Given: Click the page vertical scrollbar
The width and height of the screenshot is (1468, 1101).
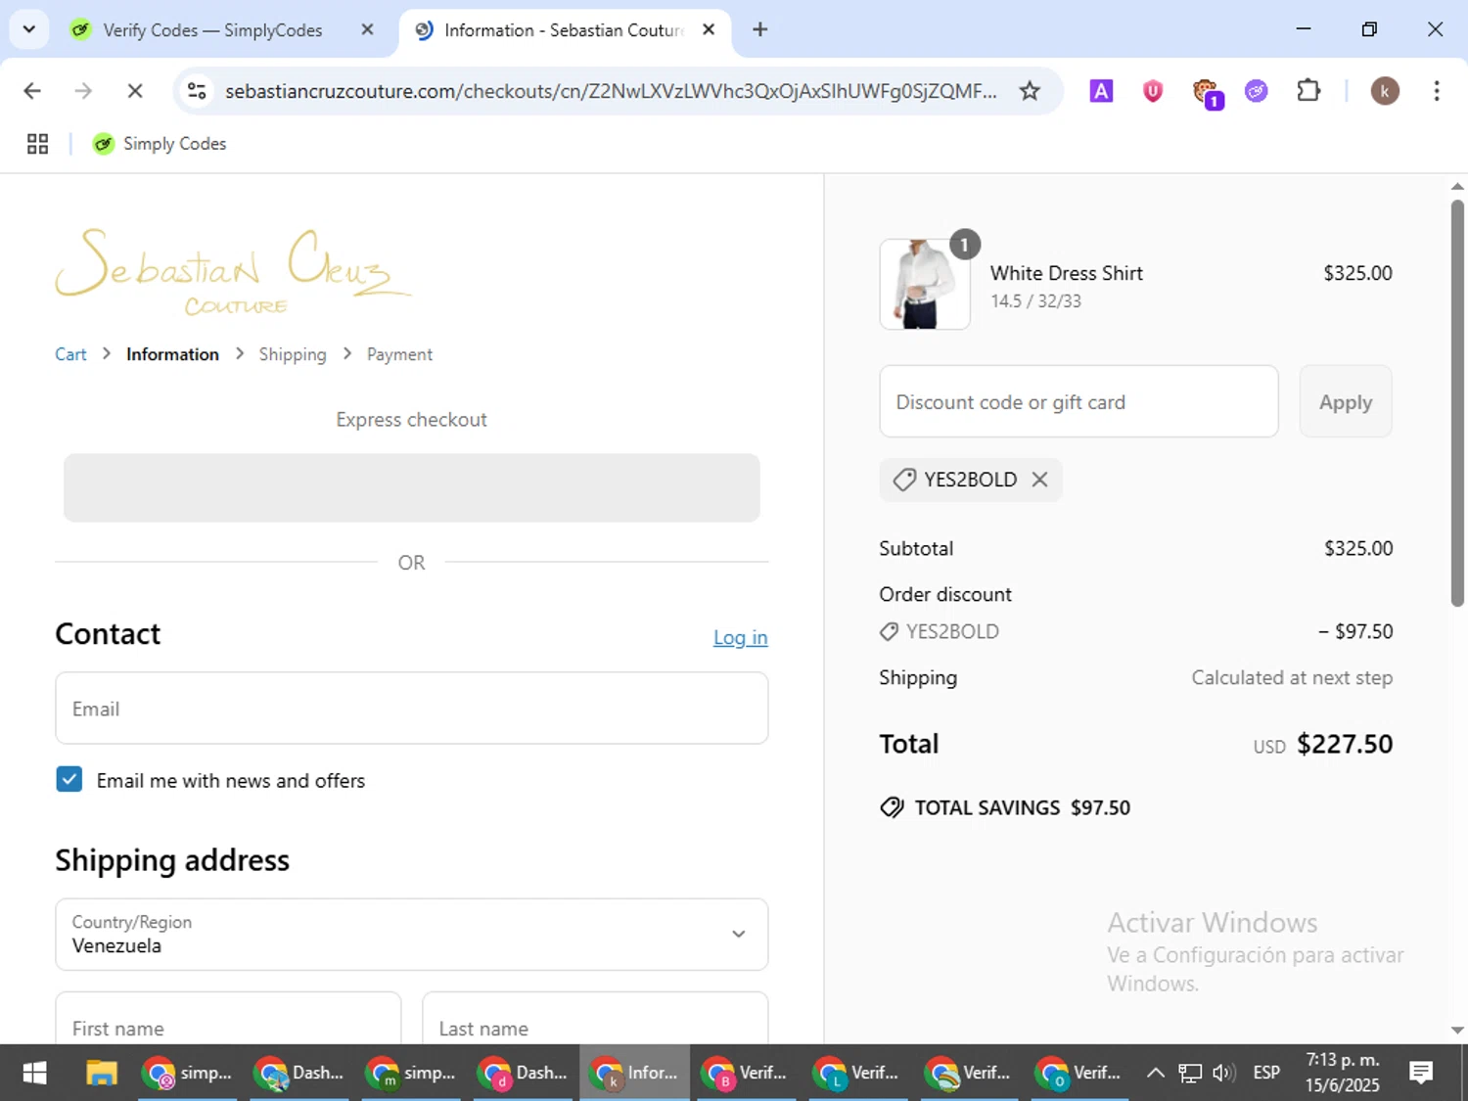Looking at the screenshot, I should pos(1457,402).
